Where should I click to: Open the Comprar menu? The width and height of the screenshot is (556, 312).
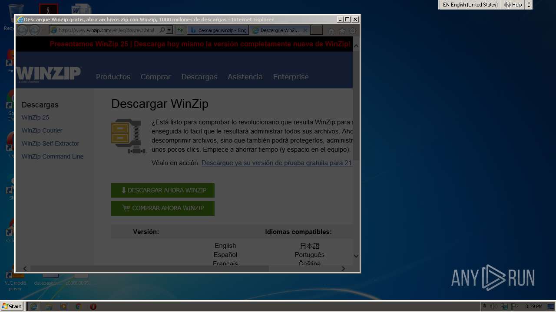[x=156, y=77]
